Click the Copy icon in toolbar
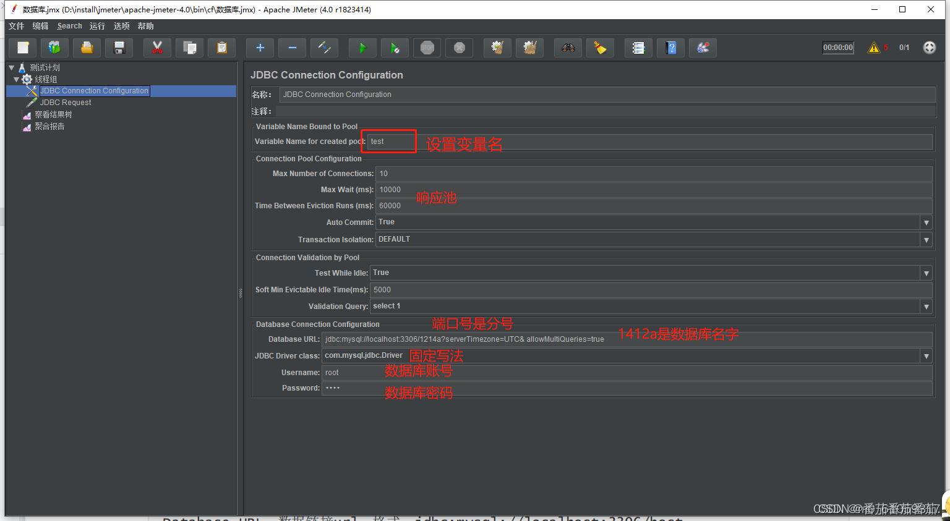The image size is (950, 521). click(x=190, y=48)
